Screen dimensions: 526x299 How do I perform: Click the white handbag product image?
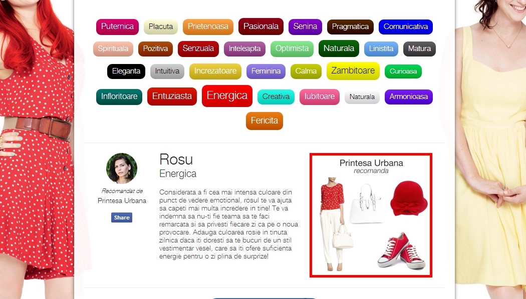pos(367,203)
